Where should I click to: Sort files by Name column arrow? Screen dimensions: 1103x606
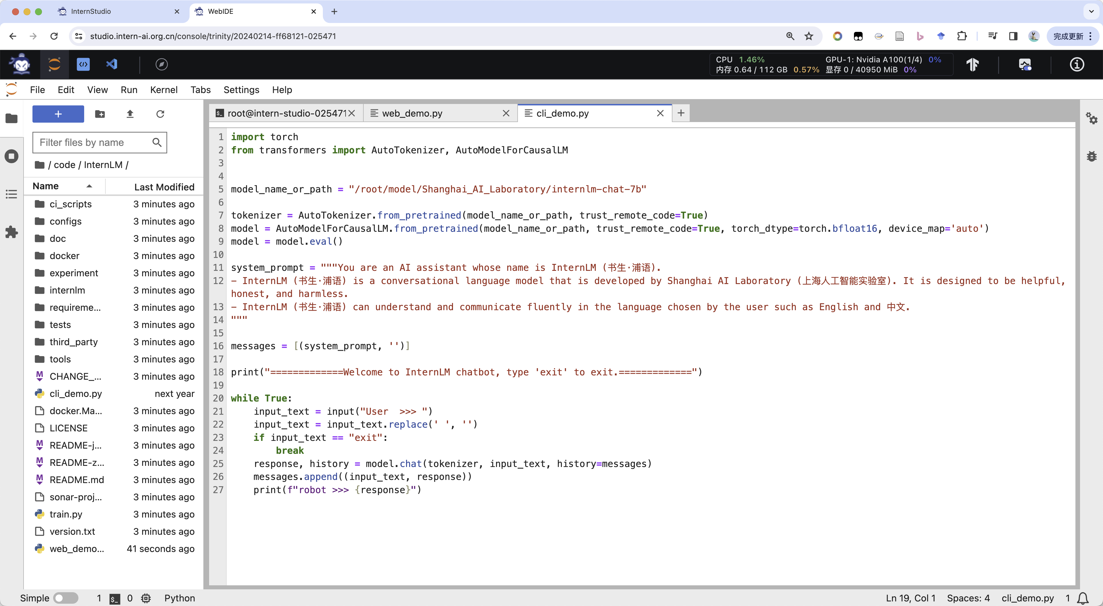click(x=89, y=186)
